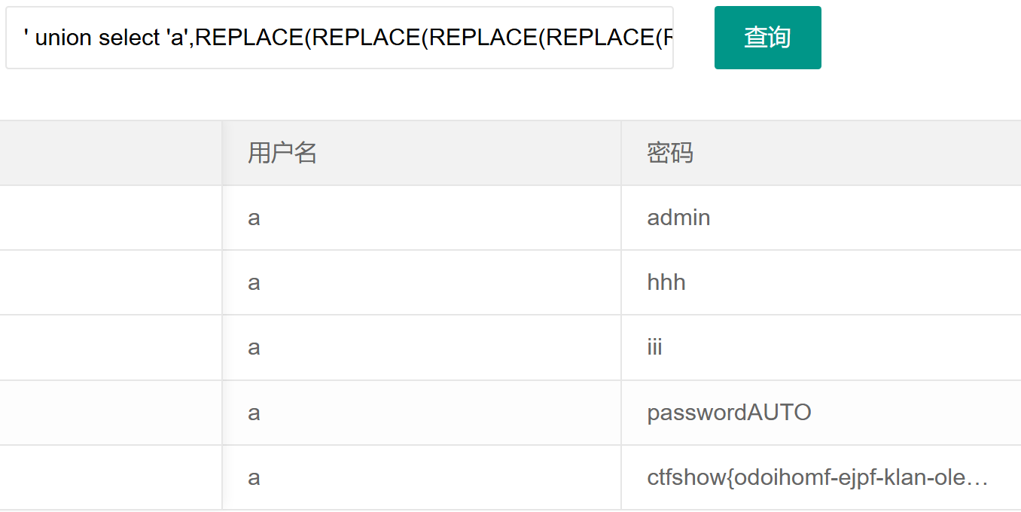Select the ctfshow flag cell
Image resolution: width=1021 pixels, height=512 pixels.
(818, 477)
